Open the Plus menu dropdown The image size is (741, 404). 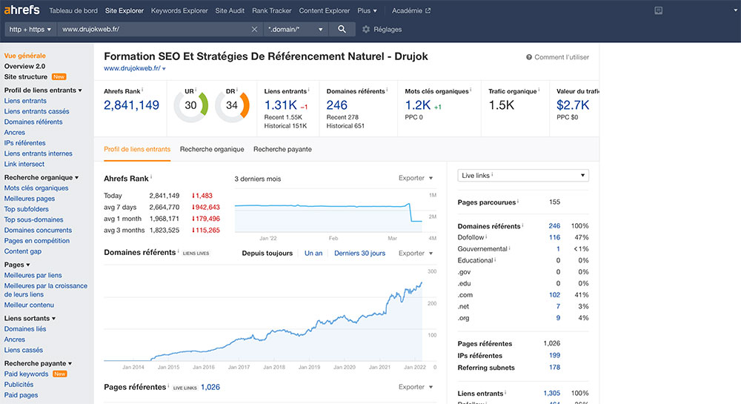point(368,10)
